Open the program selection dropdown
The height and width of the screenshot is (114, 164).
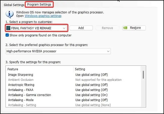64,28
